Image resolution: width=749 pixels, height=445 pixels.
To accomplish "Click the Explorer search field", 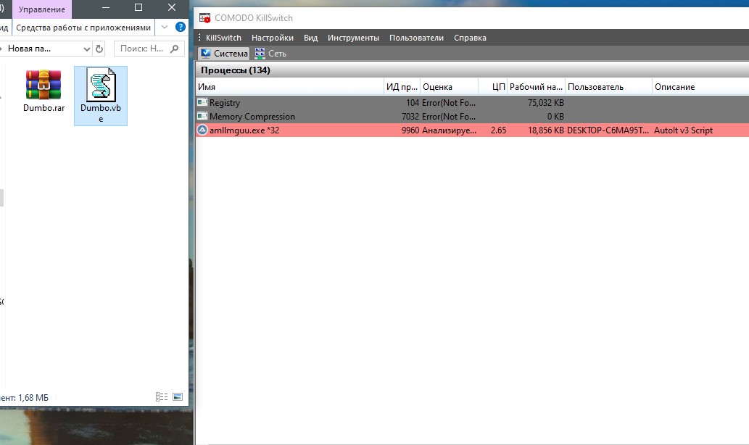I will pos(149,49).
